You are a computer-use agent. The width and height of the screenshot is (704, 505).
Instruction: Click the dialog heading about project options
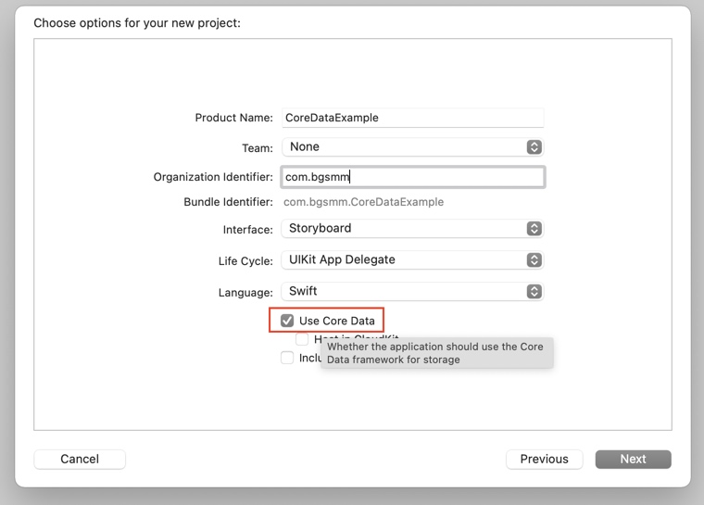pos(137,22)
